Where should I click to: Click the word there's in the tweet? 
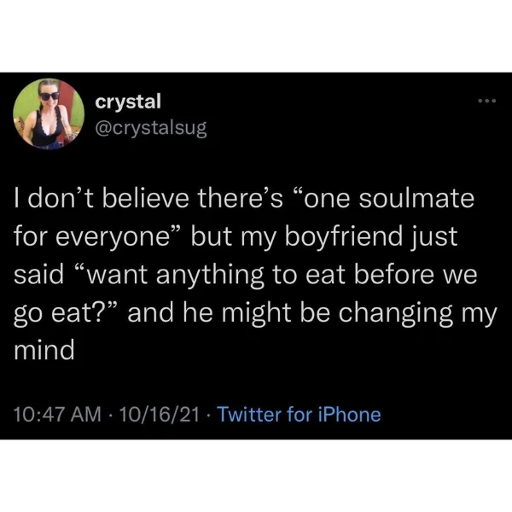241,199
